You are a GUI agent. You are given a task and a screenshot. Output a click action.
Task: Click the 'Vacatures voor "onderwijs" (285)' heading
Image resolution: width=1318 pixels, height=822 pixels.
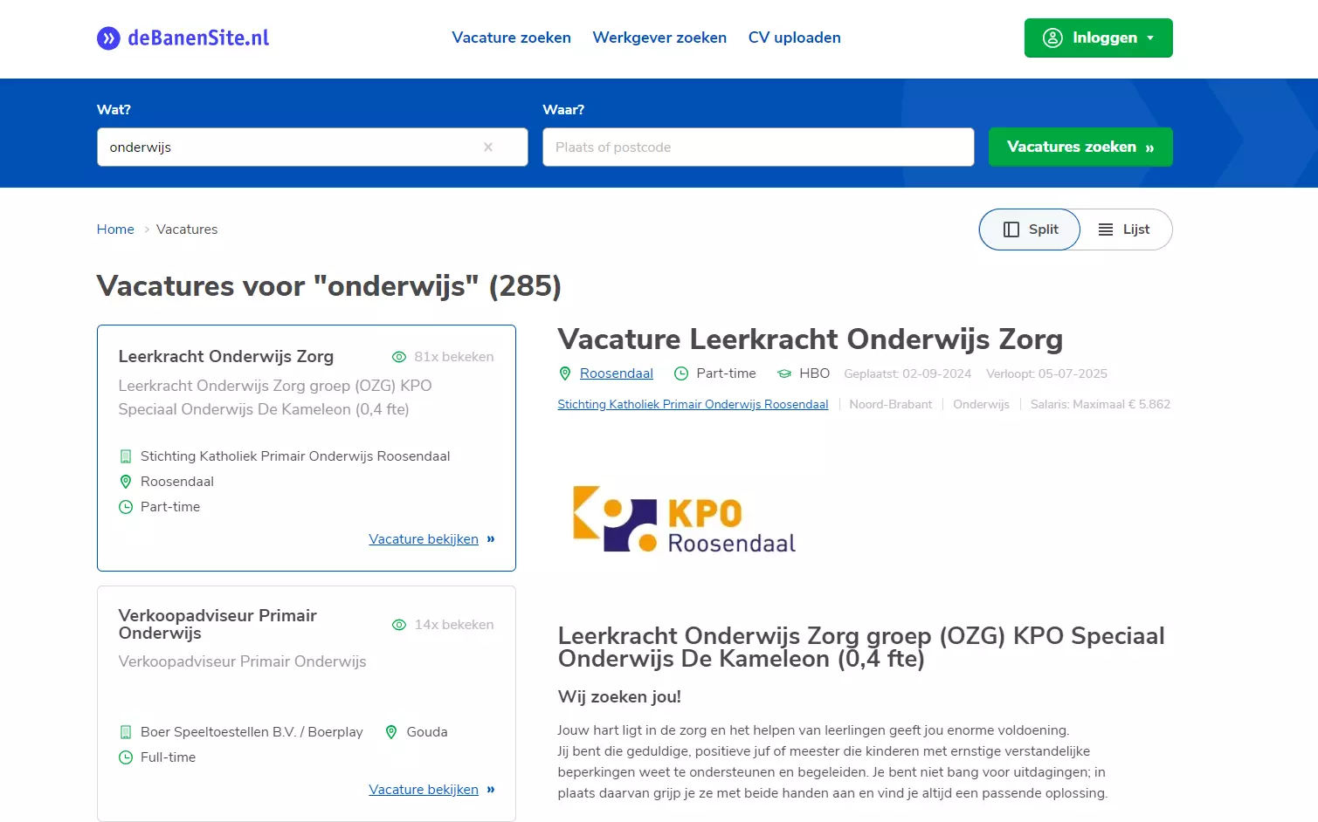coord(329,285)
